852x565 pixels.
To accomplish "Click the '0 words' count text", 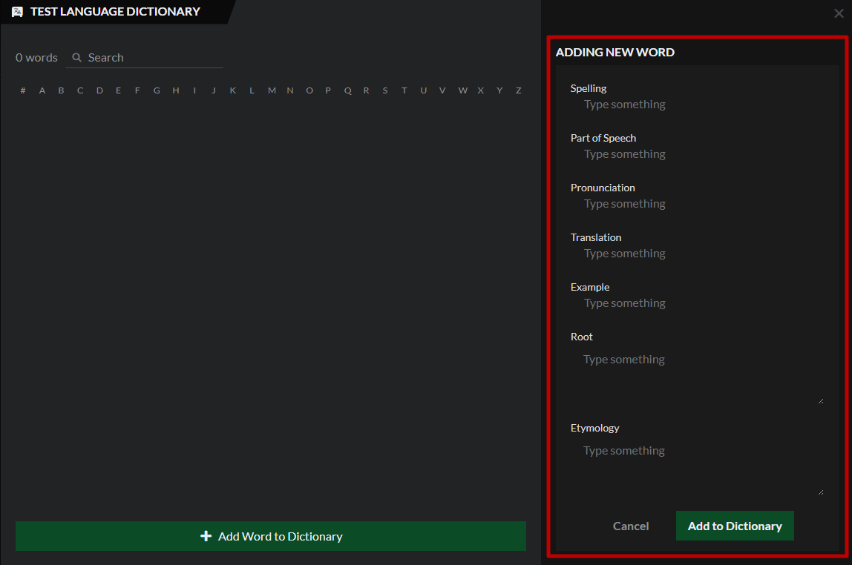I will 36,58.
